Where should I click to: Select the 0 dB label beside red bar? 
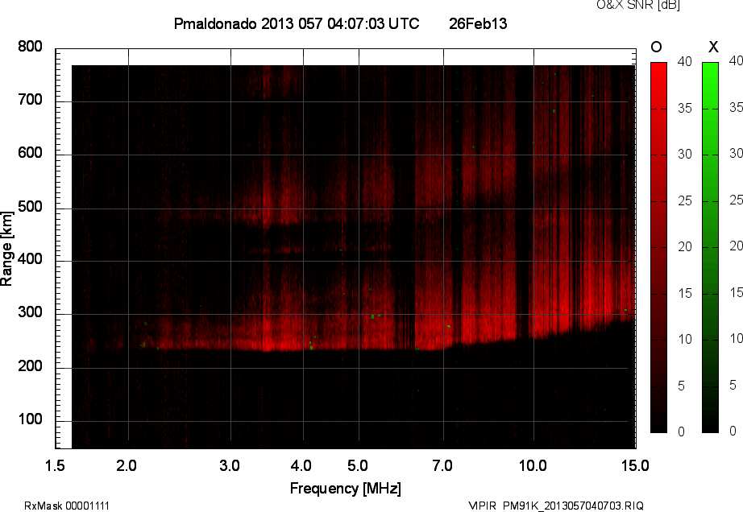682,431
